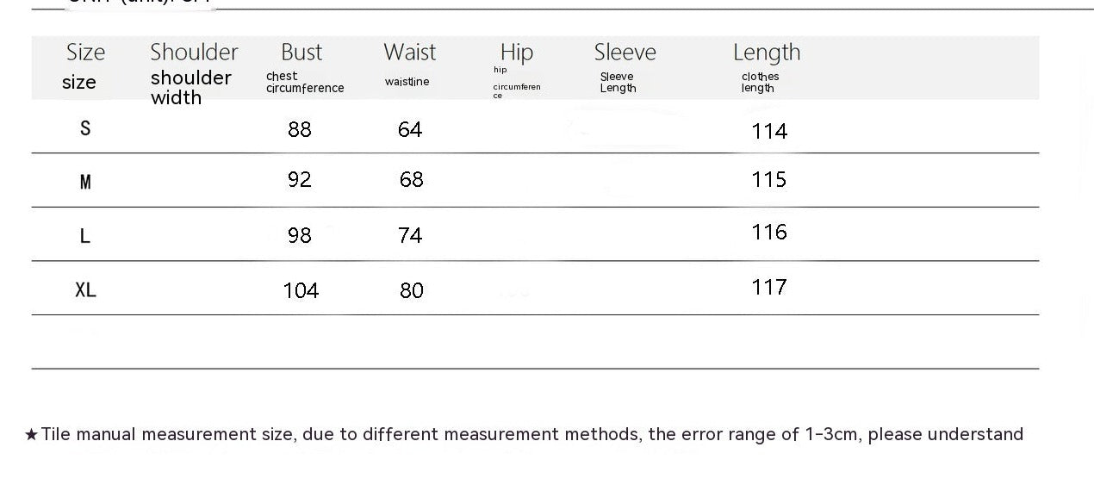The height and width of the screenshot is (497, 1094).
Task: Click bust value 104 for size XL
Action: pos(301,291)
